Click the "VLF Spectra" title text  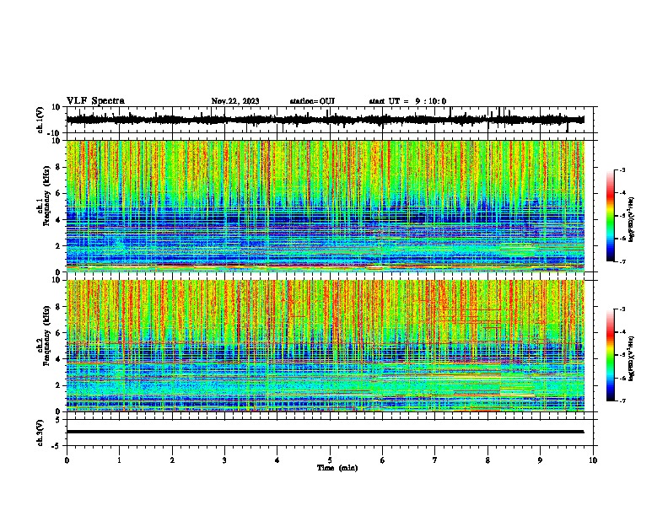(x=95, y=101)
